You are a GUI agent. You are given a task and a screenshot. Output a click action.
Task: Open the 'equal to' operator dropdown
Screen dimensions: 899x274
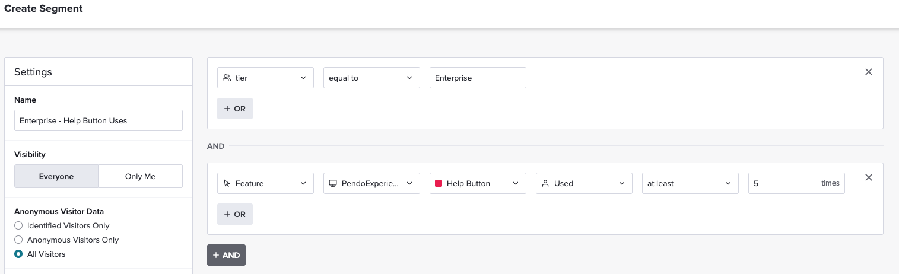click(x=371, y=78)
